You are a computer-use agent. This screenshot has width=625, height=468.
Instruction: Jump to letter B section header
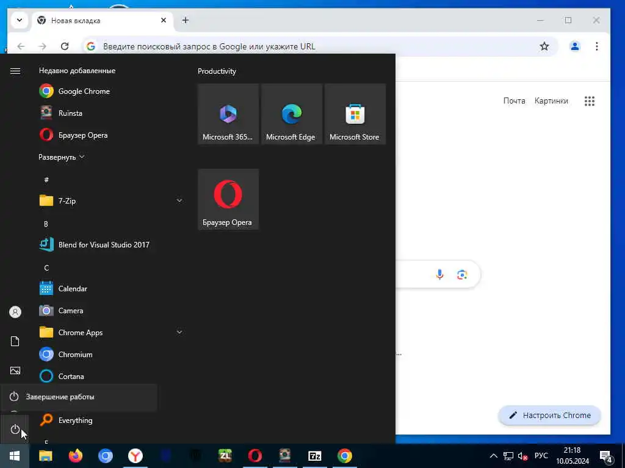pos(46,224)
